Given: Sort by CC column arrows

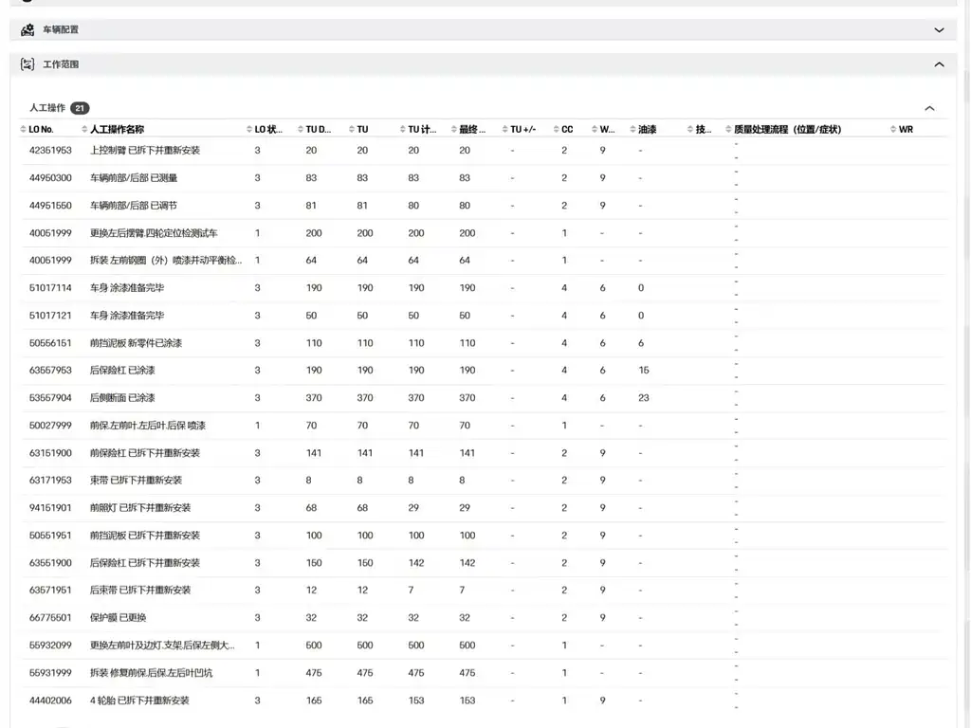Looking at the screenshot, I should 556,129.
